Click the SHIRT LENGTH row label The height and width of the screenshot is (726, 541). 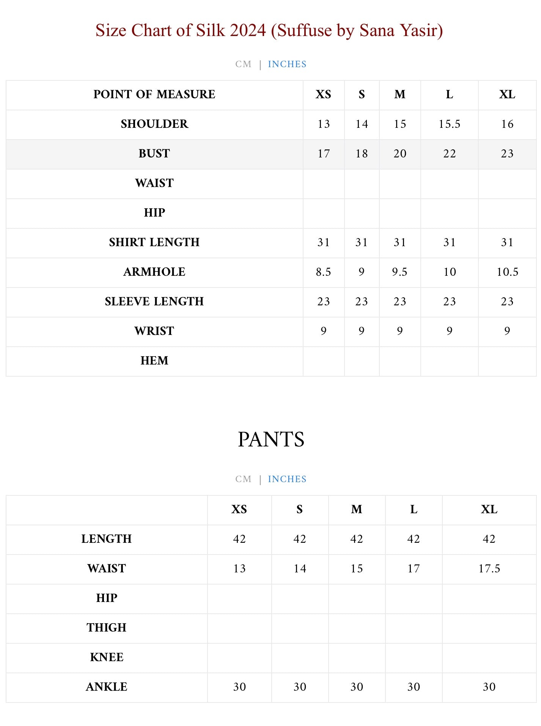(154, 242)
